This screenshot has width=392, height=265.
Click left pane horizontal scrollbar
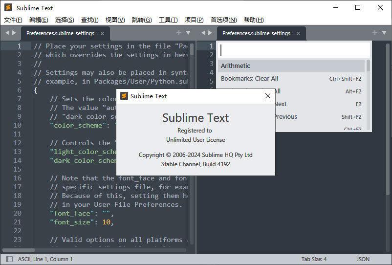point(19,250)
